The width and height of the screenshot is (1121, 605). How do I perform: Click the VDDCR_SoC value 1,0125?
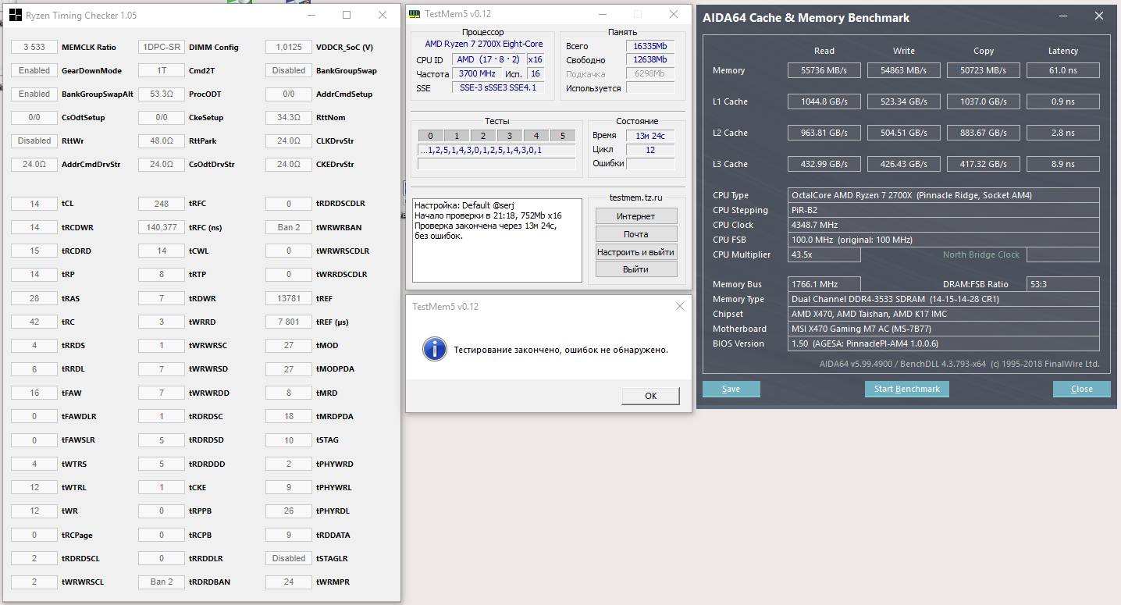tap(289, 47)
